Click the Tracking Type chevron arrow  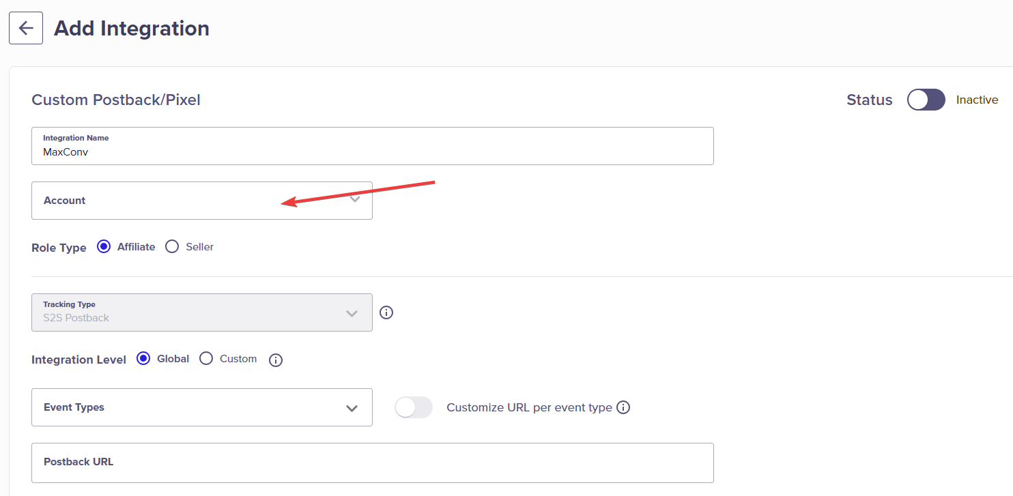coord(352,313)
